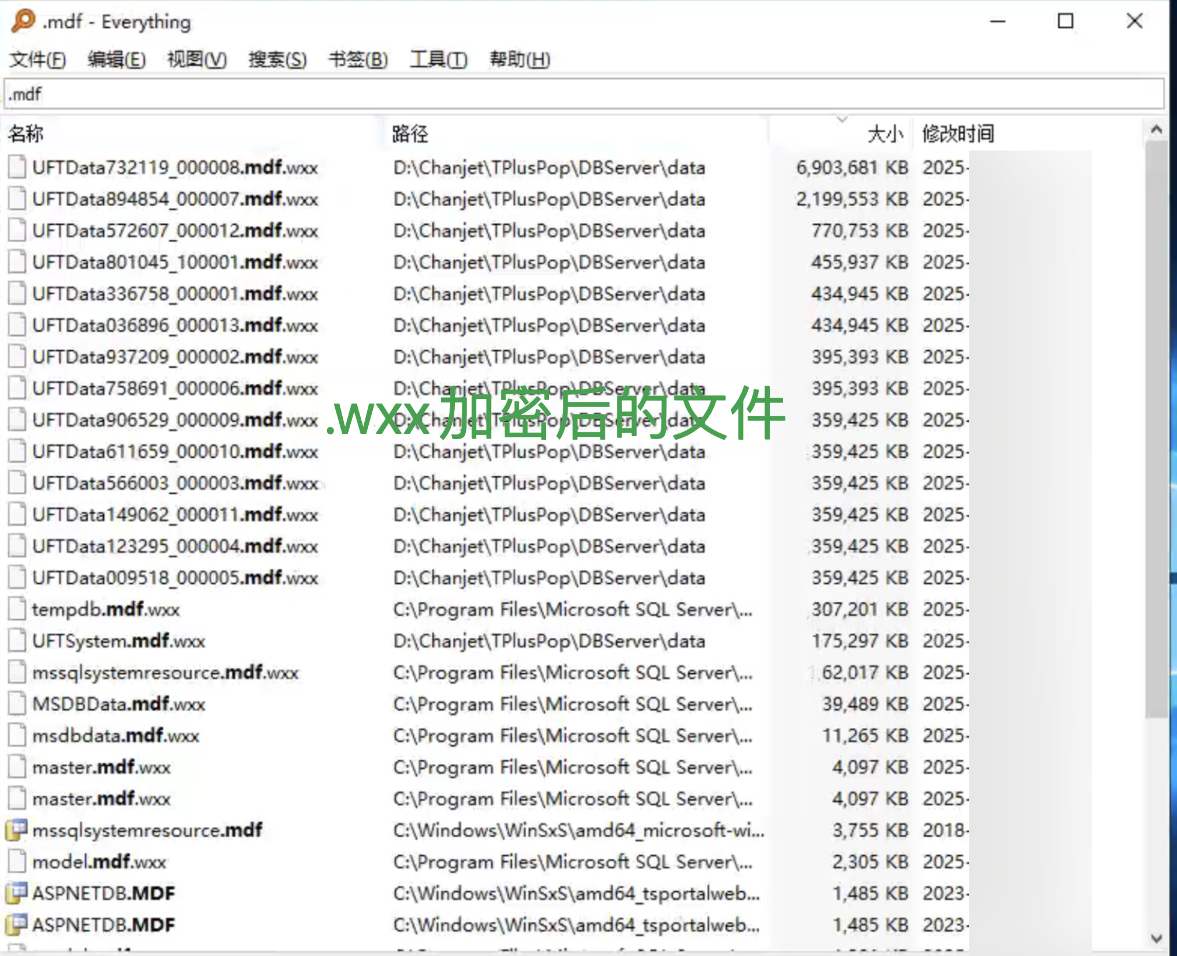Click size value 6,903,681 KB
Image resolution: width=1177 pixels, height=956 pixels.
click(852, 168)
